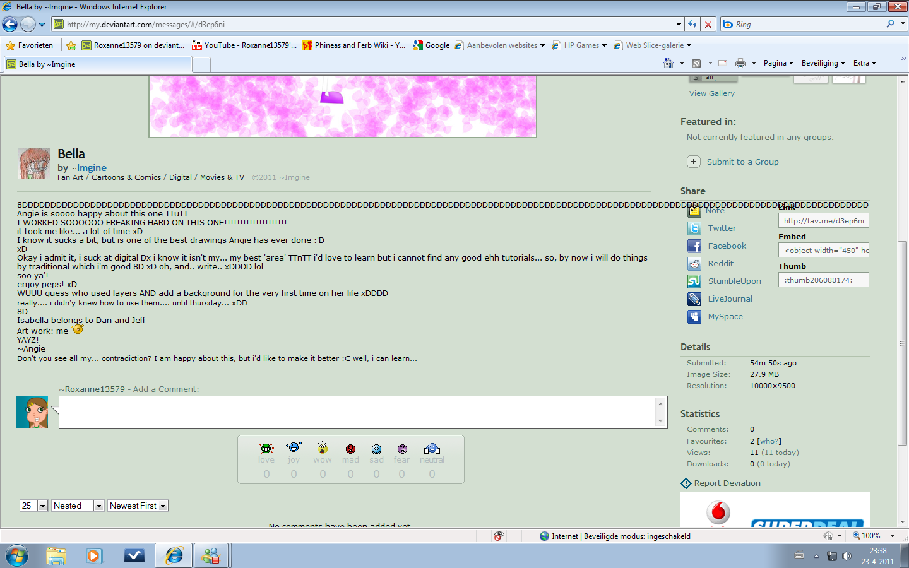Open the Nested comment layout dropdown
This screenshot has height=568, width=909.
(78, 506)
